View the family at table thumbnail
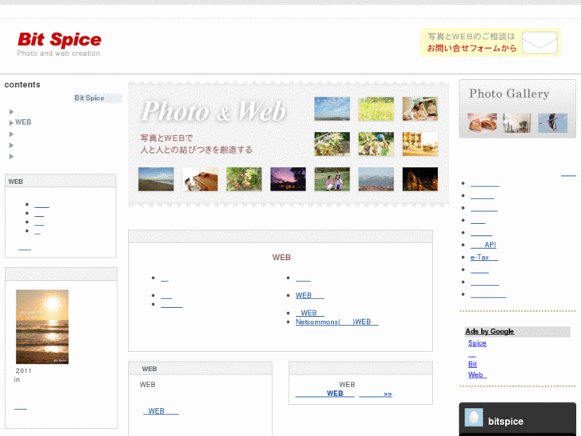Screen dimensions: 581x436 (420, 109)
